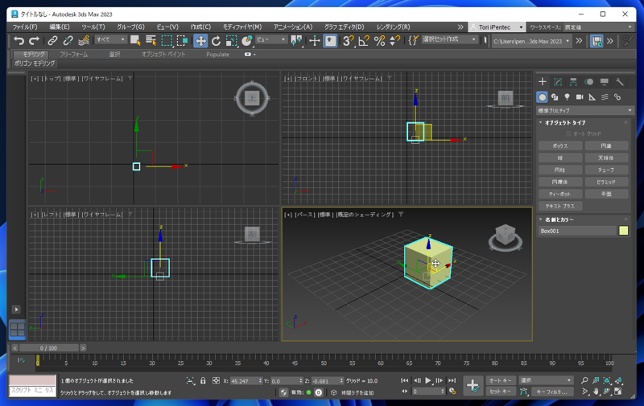Select the Shapes category icon
644x406 pixels.
pyautogui.click(x=555, y=97)
